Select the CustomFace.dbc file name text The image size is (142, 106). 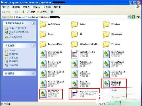[87, 52]
